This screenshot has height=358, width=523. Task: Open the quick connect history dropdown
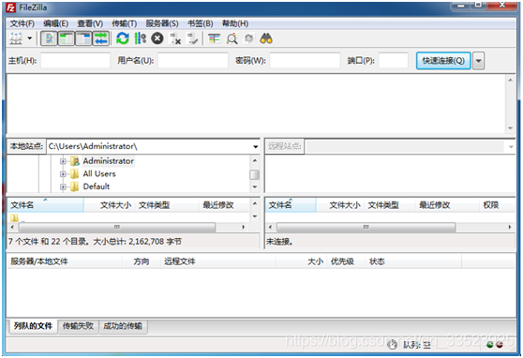point(479,61)
